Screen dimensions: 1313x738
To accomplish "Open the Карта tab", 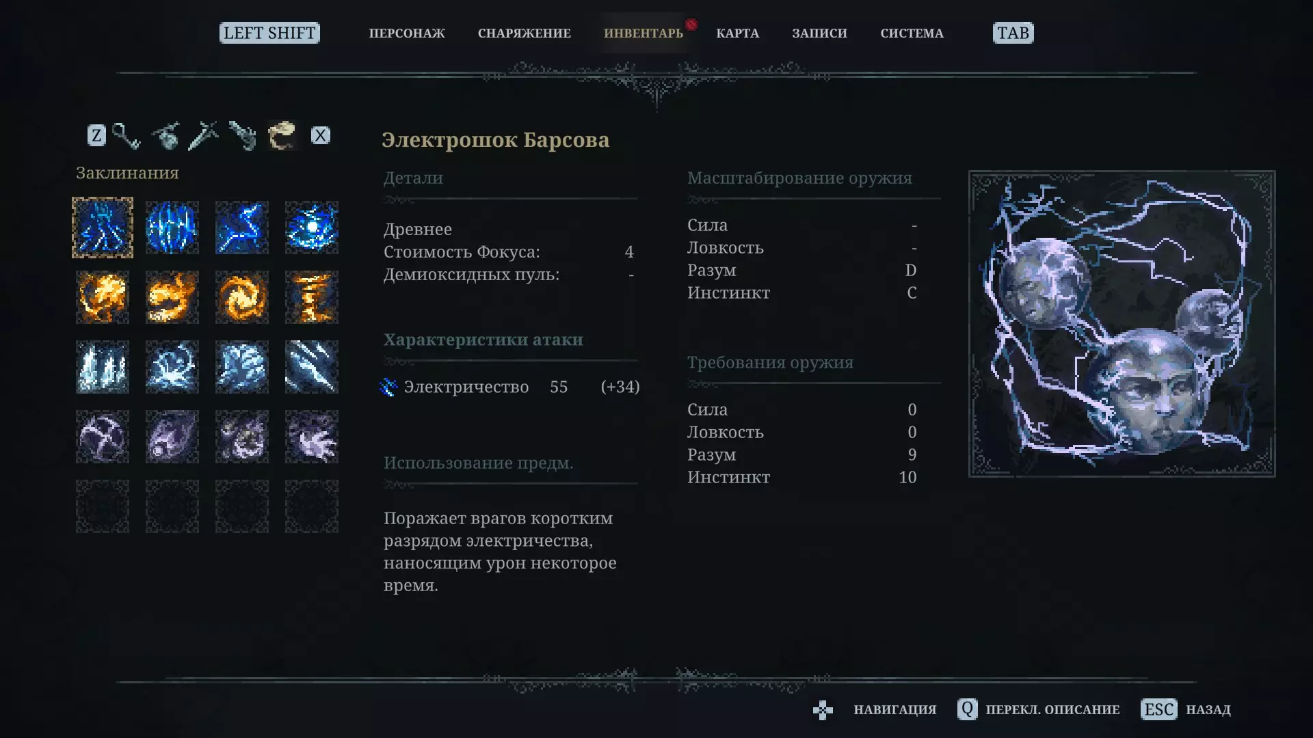I will point(738,33).
